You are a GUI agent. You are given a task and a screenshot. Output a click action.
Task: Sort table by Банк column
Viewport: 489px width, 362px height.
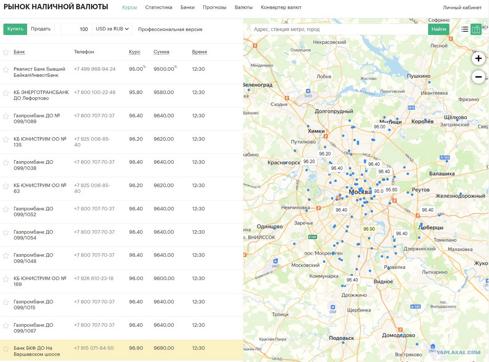[x=19, y=52]
